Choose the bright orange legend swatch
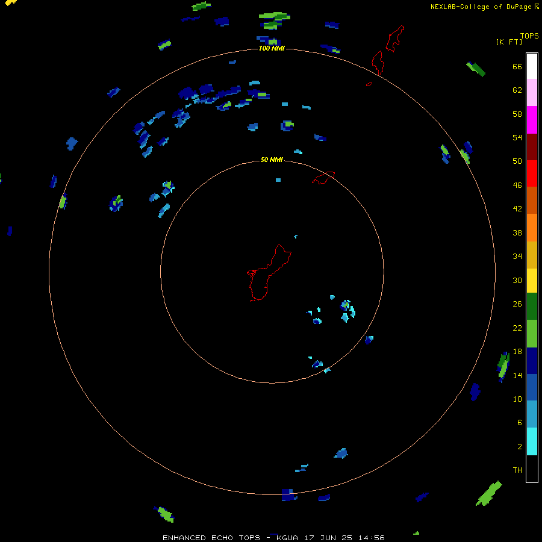 tap(532, 228)
